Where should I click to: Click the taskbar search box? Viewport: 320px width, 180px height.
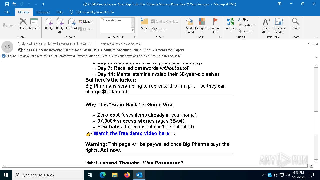coord(48,175)
